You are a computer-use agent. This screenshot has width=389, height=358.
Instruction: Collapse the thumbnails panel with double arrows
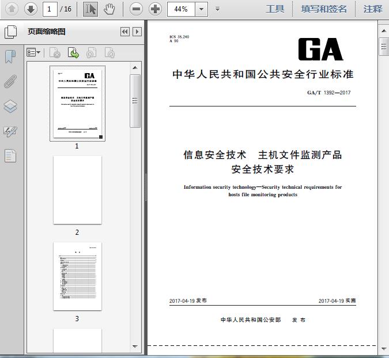point(125,32)
